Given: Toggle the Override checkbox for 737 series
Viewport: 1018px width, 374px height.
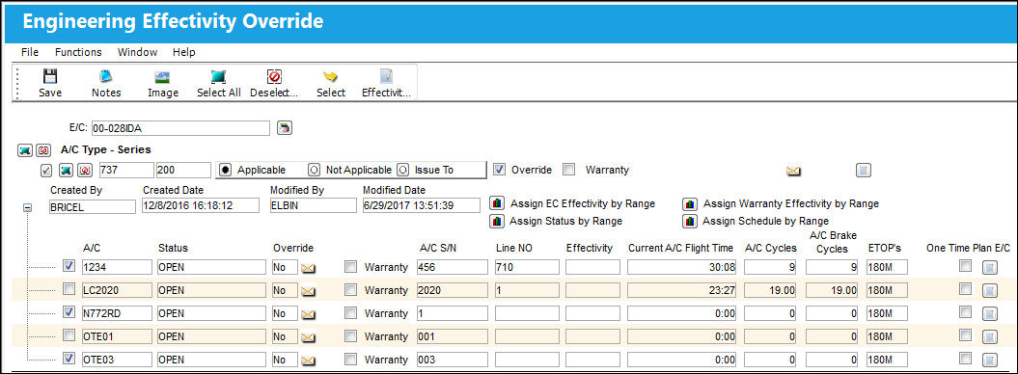Looking at the screenshot, I should click(499, 170).
